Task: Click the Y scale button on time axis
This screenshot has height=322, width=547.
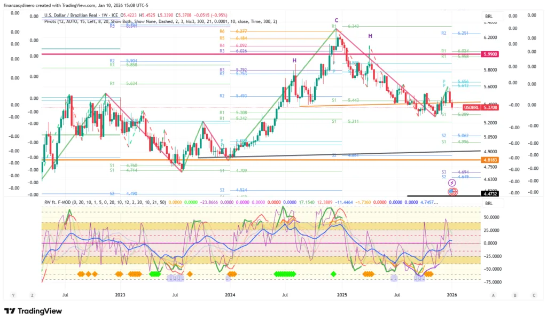Action: [x=13, y=295]
